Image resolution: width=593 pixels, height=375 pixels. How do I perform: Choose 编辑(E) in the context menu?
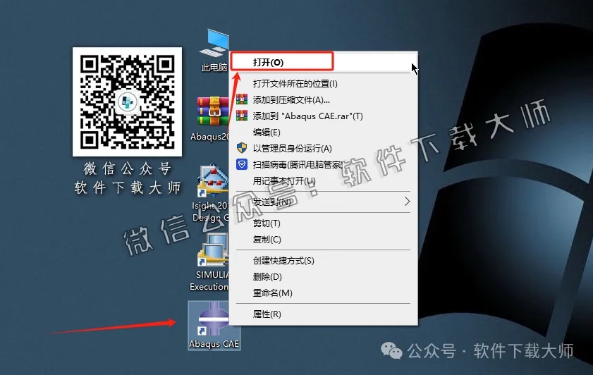324,133
